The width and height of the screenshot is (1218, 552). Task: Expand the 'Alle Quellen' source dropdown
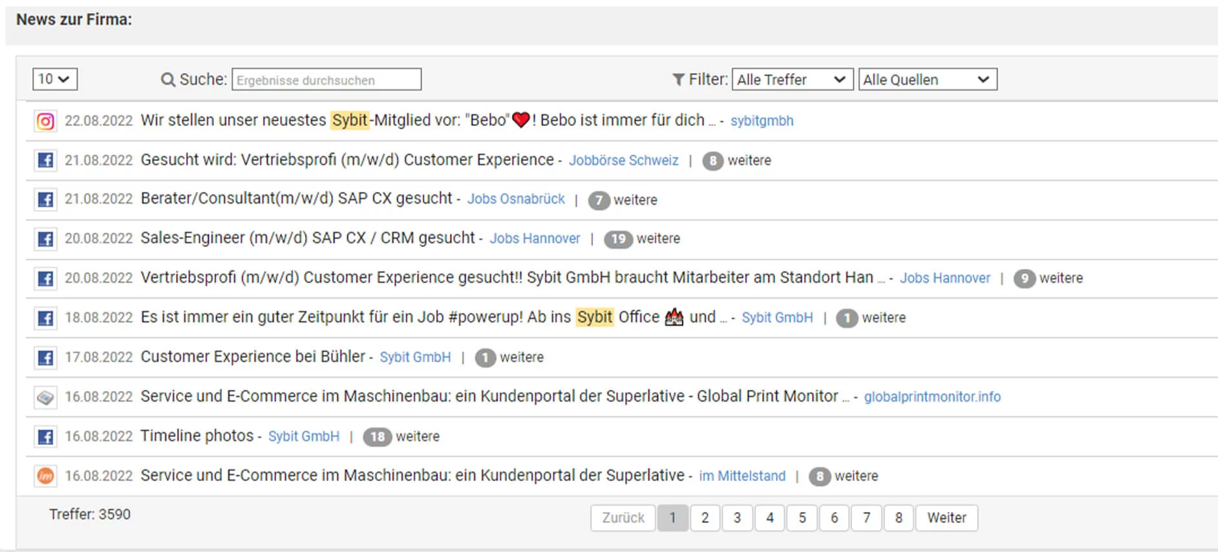click(928, 80)
